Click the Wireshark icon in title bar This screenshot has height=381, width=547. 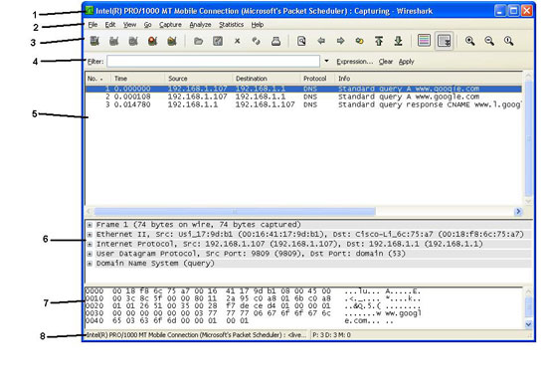click(90, 10)
